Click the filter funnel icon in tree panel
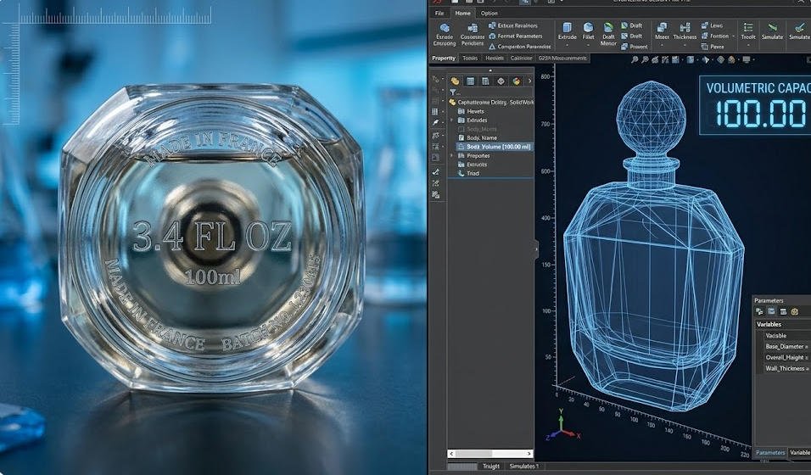Screen dimensions: 811x475 [454, 92]
